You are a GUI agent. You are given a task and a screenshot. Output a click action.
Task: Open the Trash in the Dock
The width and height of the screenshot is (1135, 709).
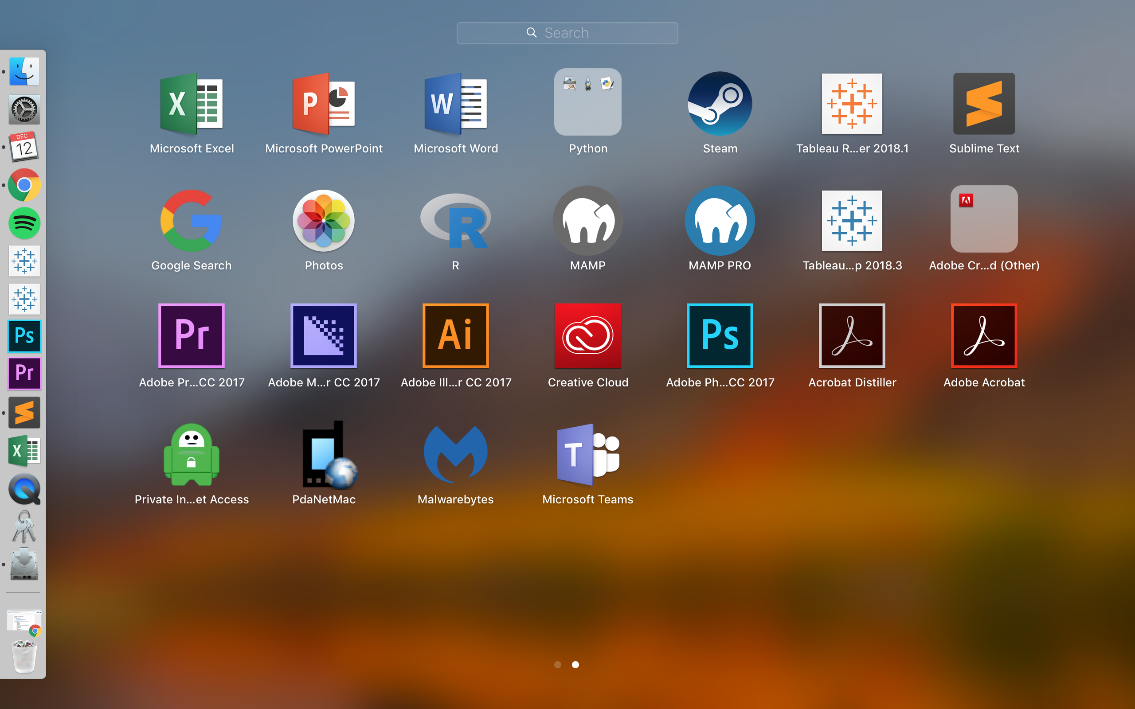point(24,656)
